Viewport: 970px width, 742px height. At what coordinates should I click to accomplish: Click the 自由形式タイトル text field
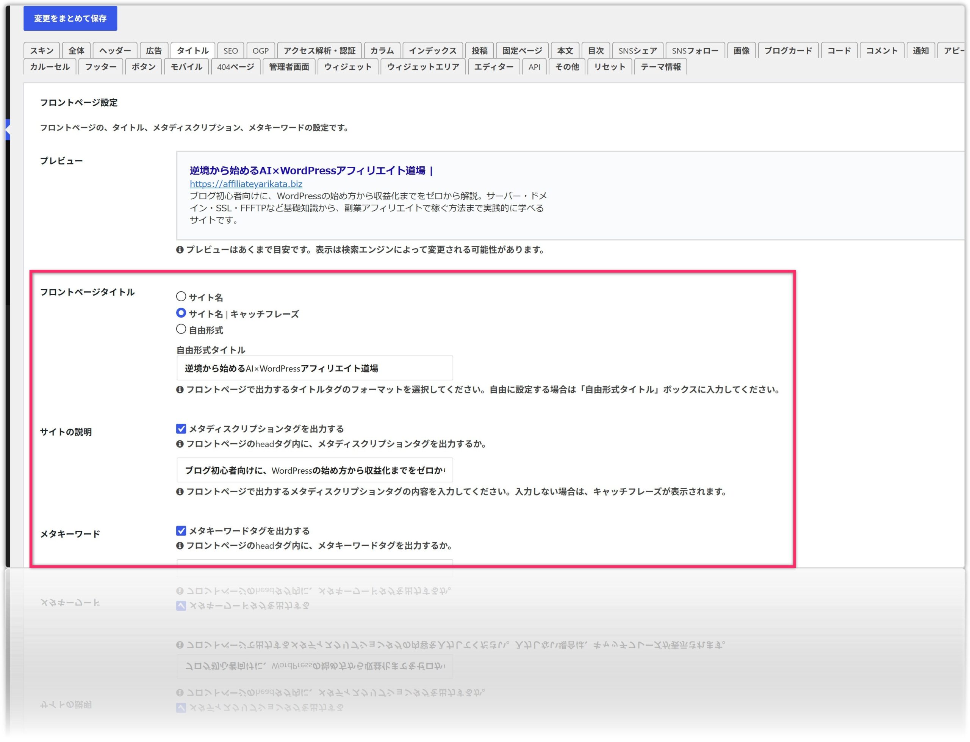tap(314, 368)
